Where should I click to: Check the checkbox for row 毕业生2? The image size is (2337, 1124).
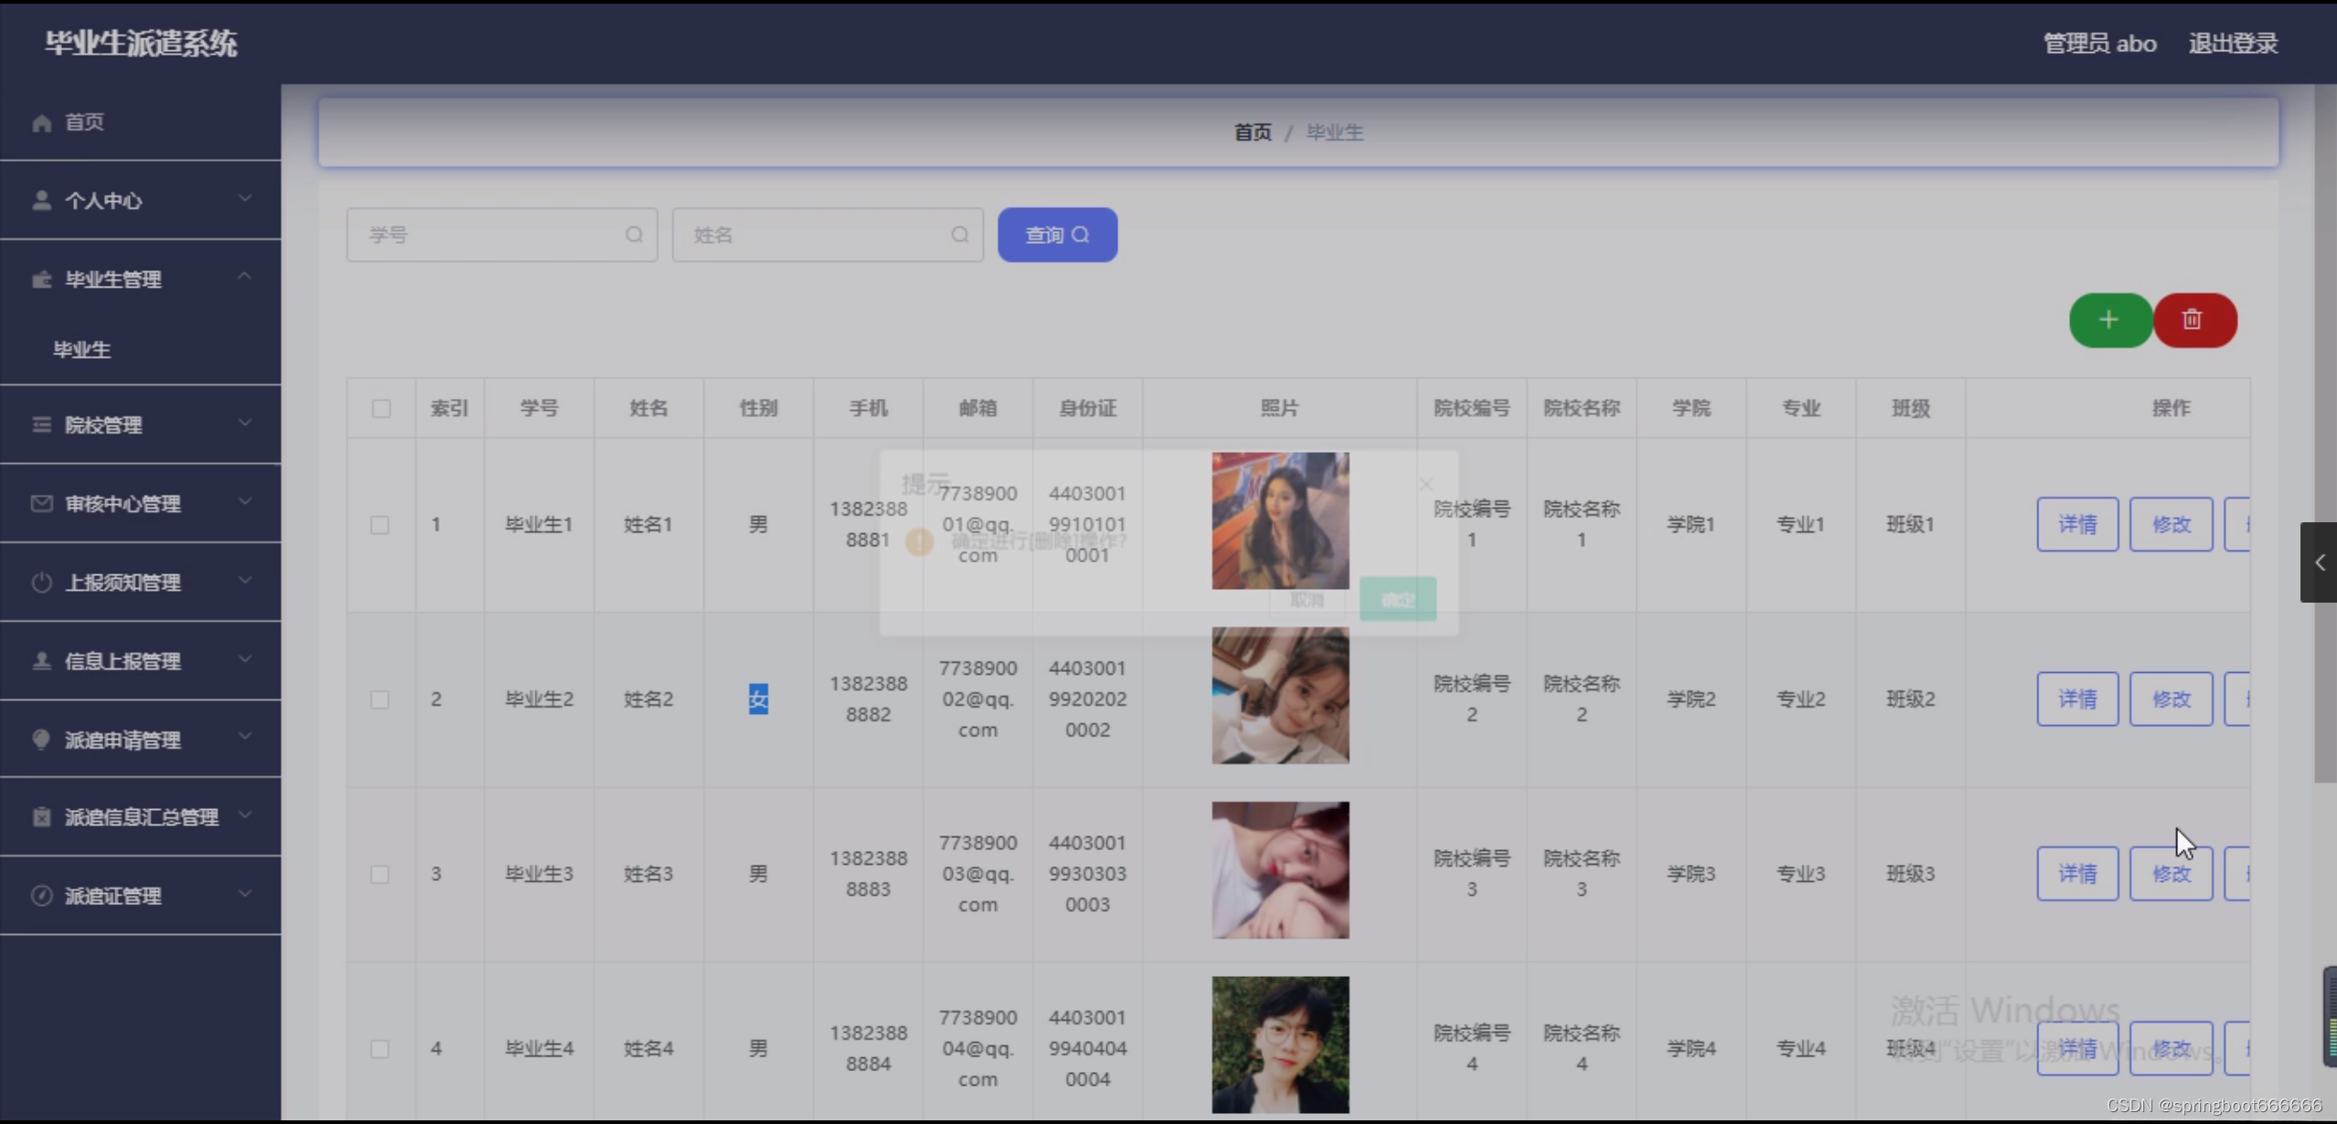click(x=379, y=699)
